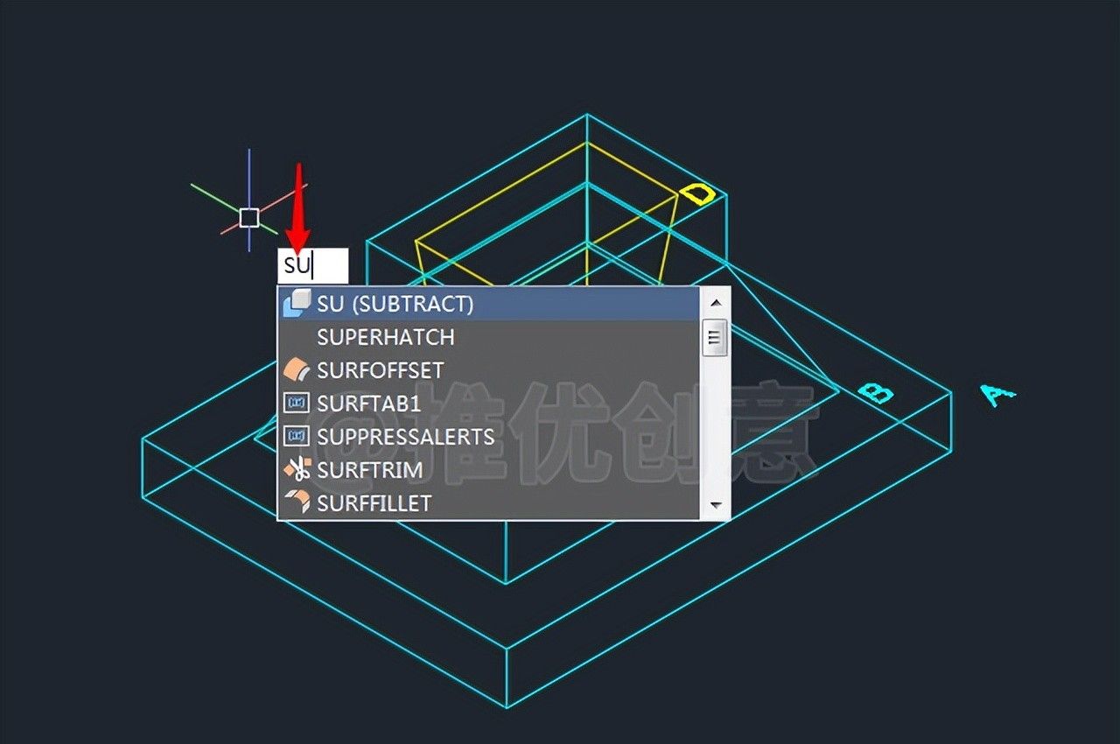This screenshot has width=1120, height=744.
Task: Click the crosshair cursor pickbox square
Action: pos(249,217)
